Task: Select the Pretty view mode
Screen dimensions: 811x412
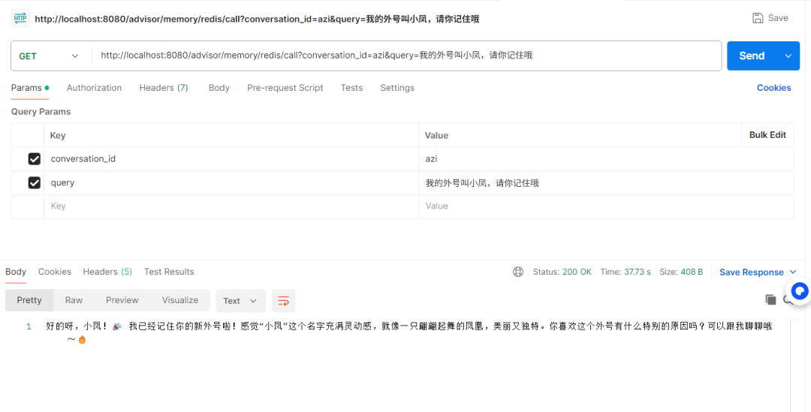Action: (29, 300)
